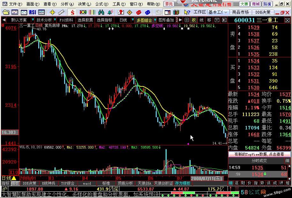The image size is (292, 198).
Task: Click the F10资料 button
Action: pyautogui.click(x=66, y=20)
